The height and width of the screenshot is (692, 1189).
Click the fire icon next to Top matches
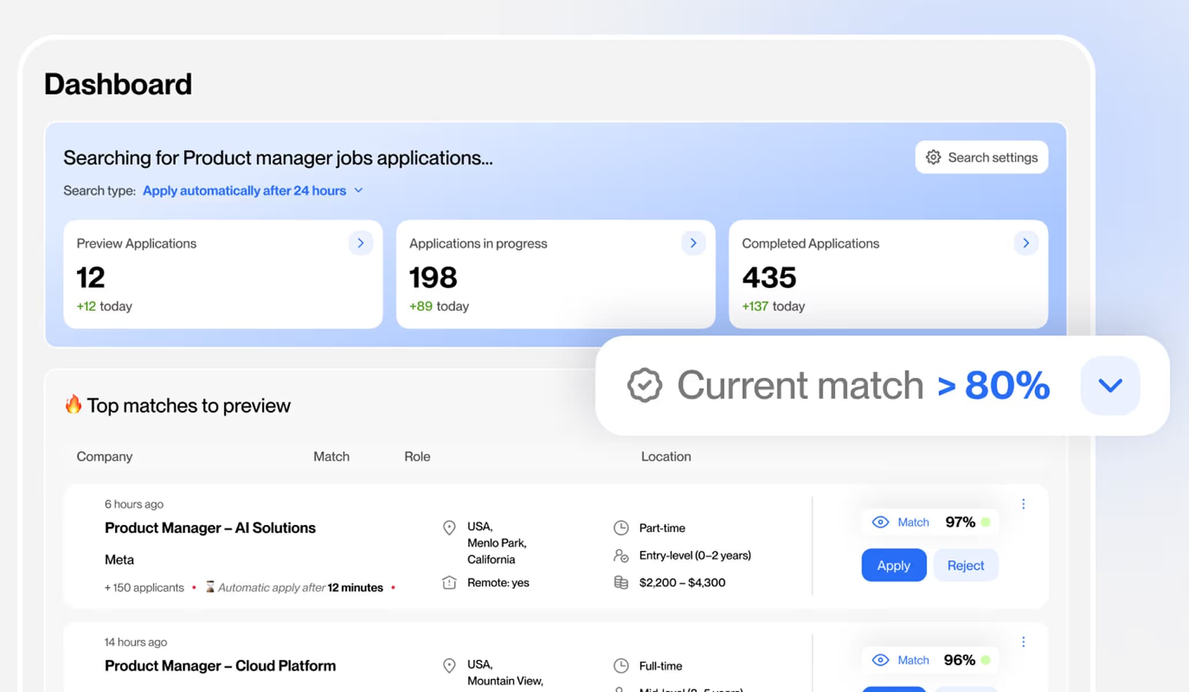click(73, 404)
